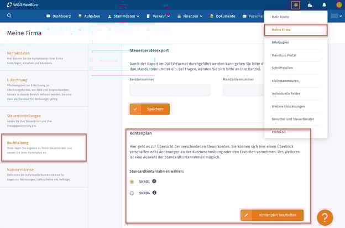Open the orange help question mark button
345x228 pixels.
(x=325, y=217)
